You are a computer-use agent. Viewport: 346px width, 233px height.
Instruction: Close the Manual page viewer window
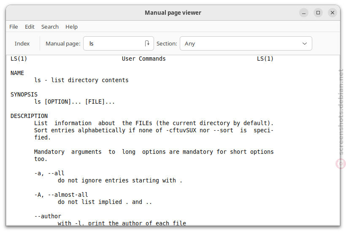(x=332, y=13)
